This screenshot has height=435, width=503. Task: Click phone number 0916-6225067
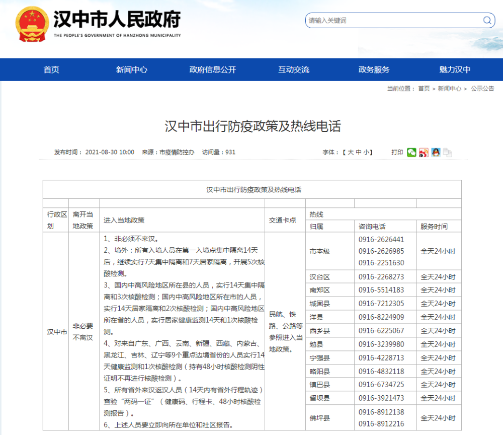click(x=381, y=331)
